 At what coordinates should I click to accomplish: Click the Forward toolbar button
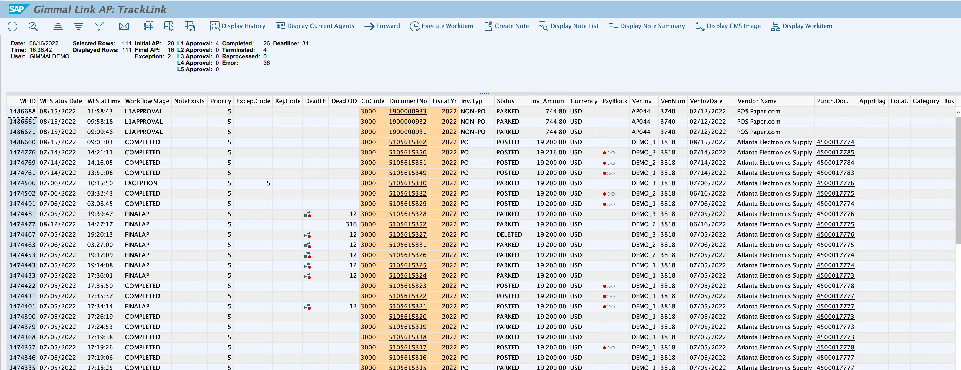pos(382,26)
